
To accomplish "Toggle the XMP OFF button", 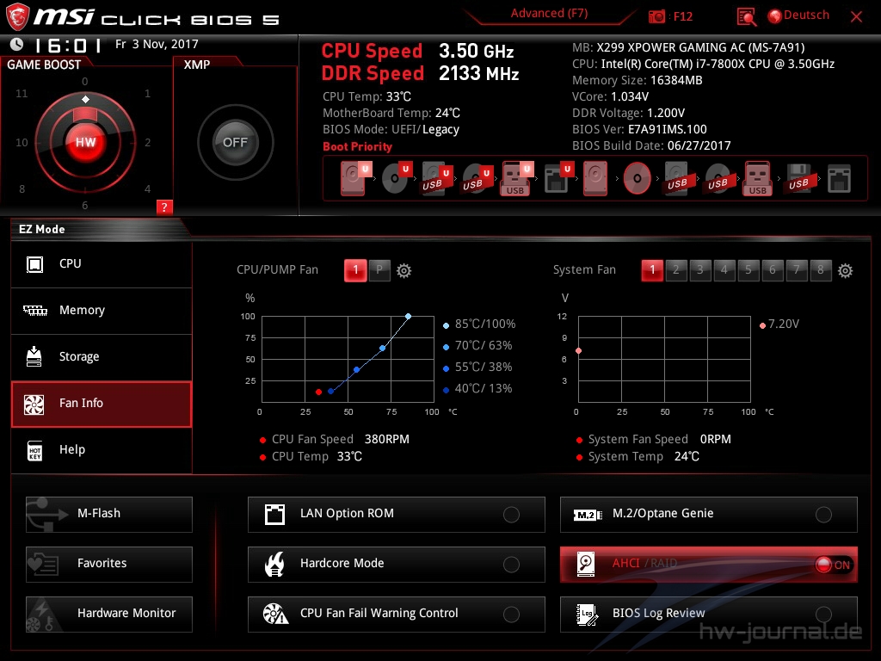I will pyautogui.click(x=235, y=142).
